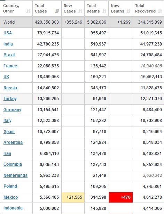Viewport: 164px width, 214px height.
Task: Sort by Country, Other column arrows icon
Action: (x=28, y=11)
